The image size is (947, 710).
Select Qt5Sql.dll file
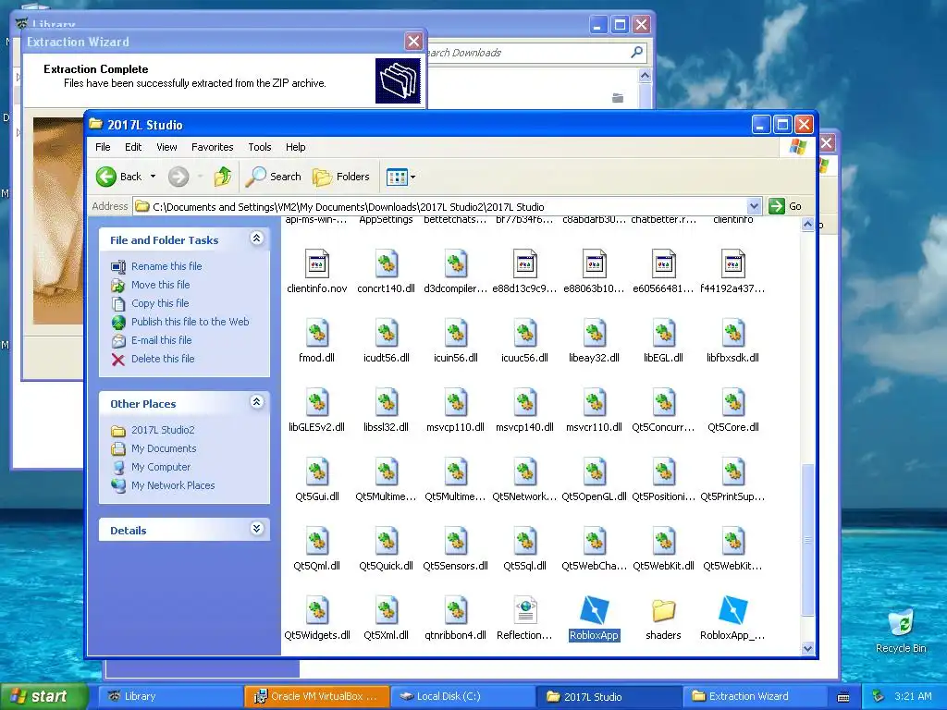pos(525,541)
